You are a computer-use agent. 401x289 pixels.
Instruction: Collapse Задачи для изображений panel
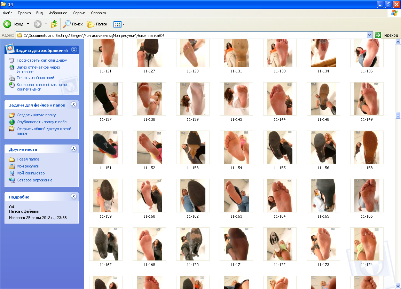click(x=74, y=49)
